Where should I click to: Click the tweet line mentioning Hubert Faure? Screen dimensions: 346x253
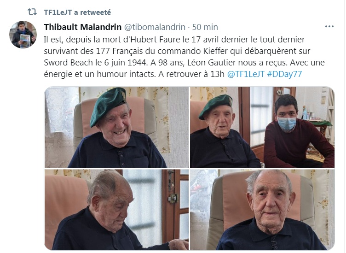click(174, 40)
